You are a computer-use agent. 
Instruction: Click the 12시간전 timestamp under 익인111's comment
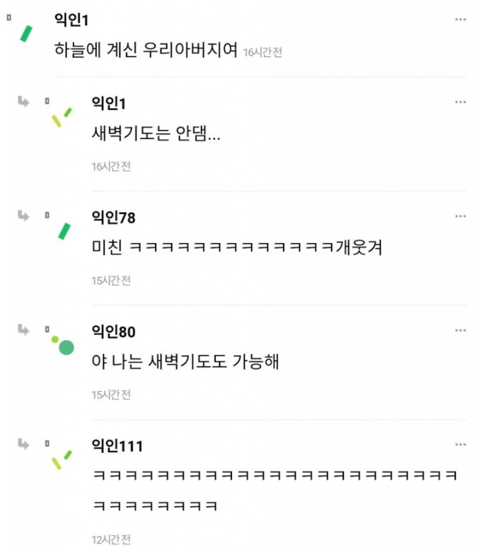[x=111, y=539]
